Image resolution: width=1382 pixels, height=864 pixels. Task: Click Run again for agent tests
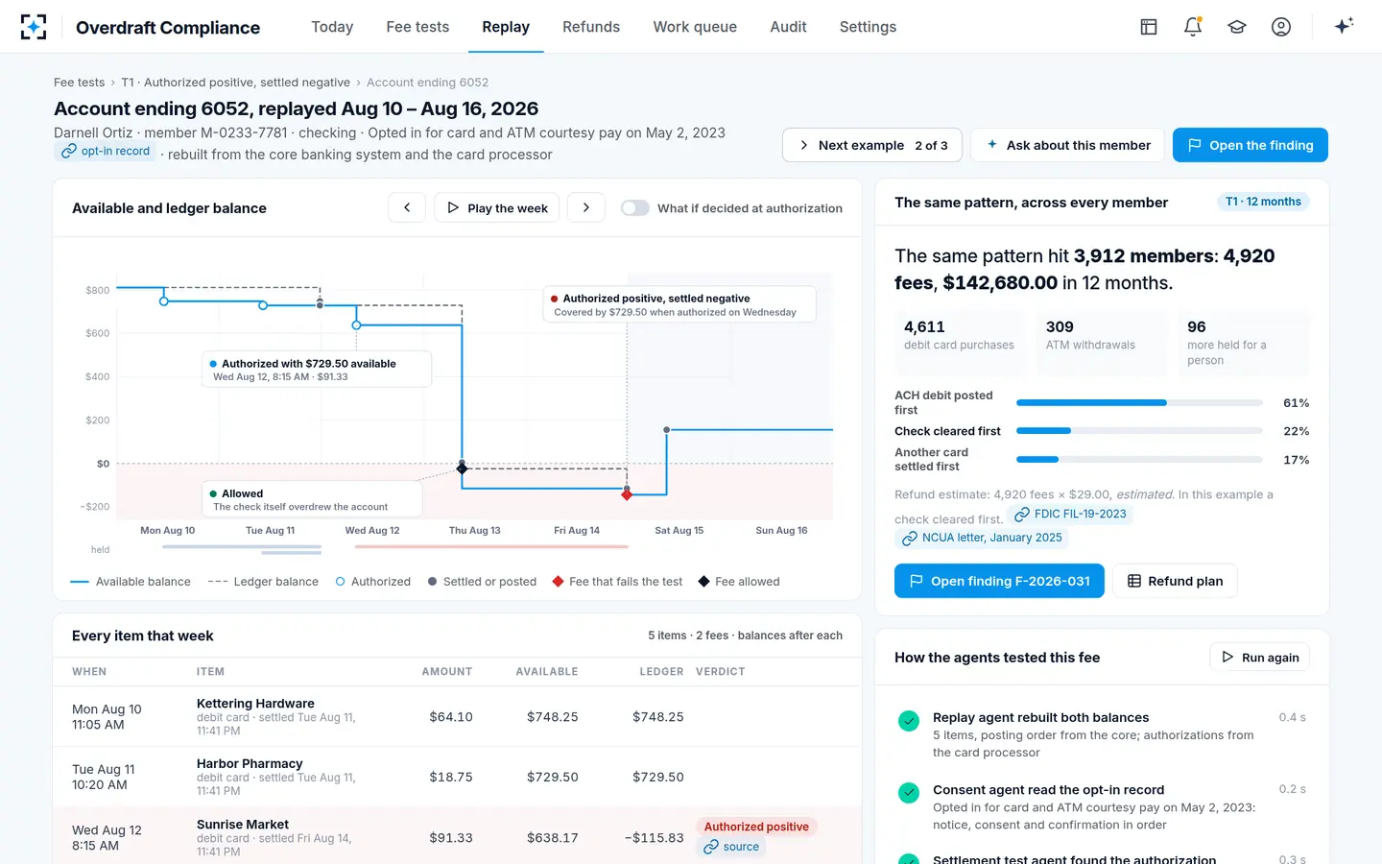(x=1260, y=658)
